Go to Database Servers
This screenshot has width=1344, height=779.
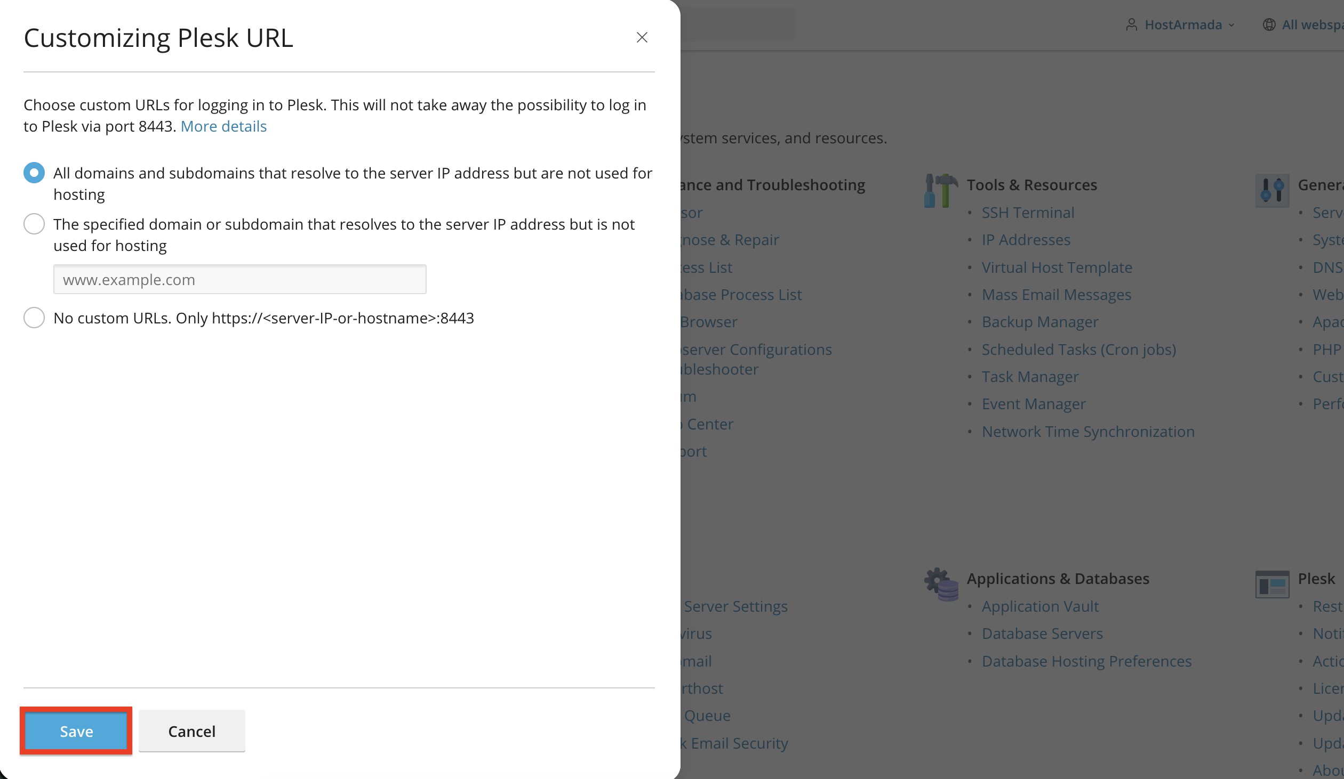pyautogui.click(x=1042, y=634)
